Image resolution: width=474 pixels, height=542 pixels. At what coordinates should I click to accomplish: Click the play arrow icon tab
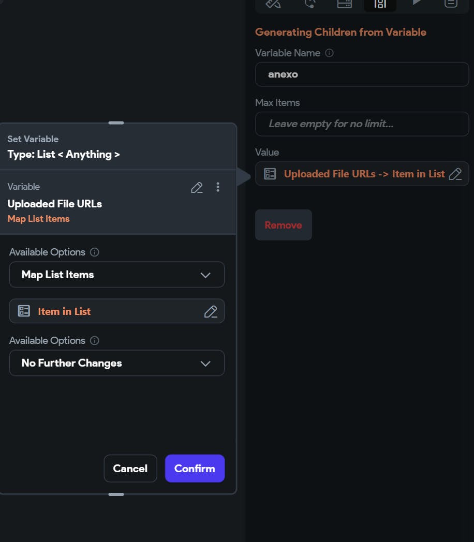pyautogui.click(x=416, y=3)
